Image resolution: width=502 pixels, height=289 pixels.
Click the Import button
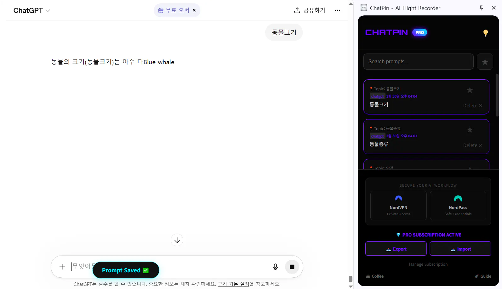(x=460, y=249)
